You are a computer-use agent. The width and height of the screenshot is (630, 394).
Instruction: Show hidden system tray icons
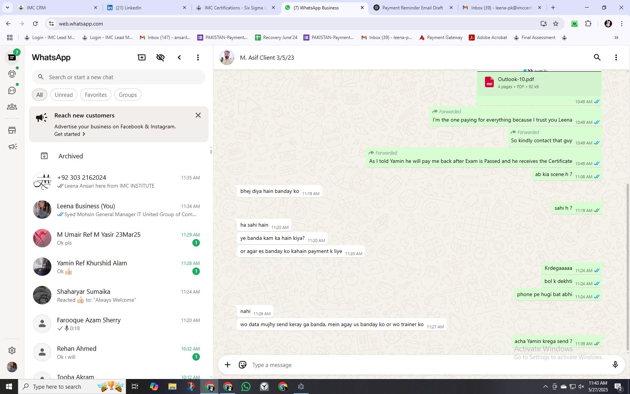point(546,386)
